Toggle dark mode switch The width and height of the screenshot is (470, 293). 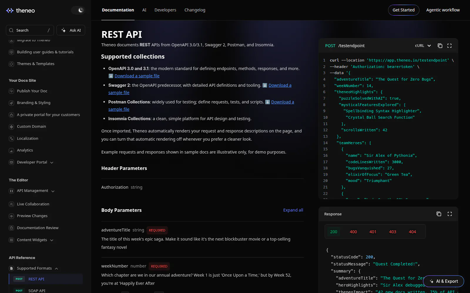[x=78, y=10]
